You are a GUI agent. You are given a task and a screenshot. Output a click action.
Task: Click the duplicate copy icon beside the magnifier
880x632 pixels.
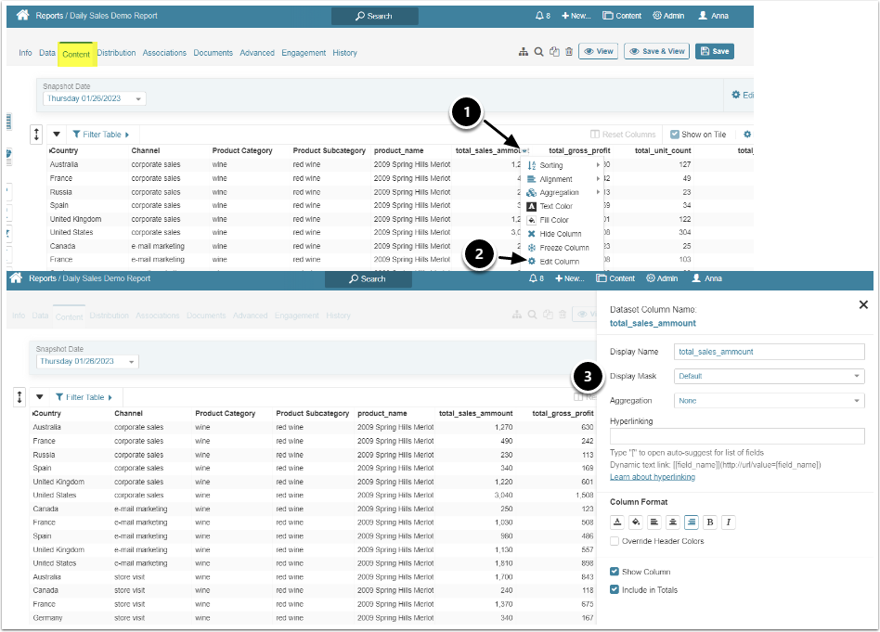553,52
